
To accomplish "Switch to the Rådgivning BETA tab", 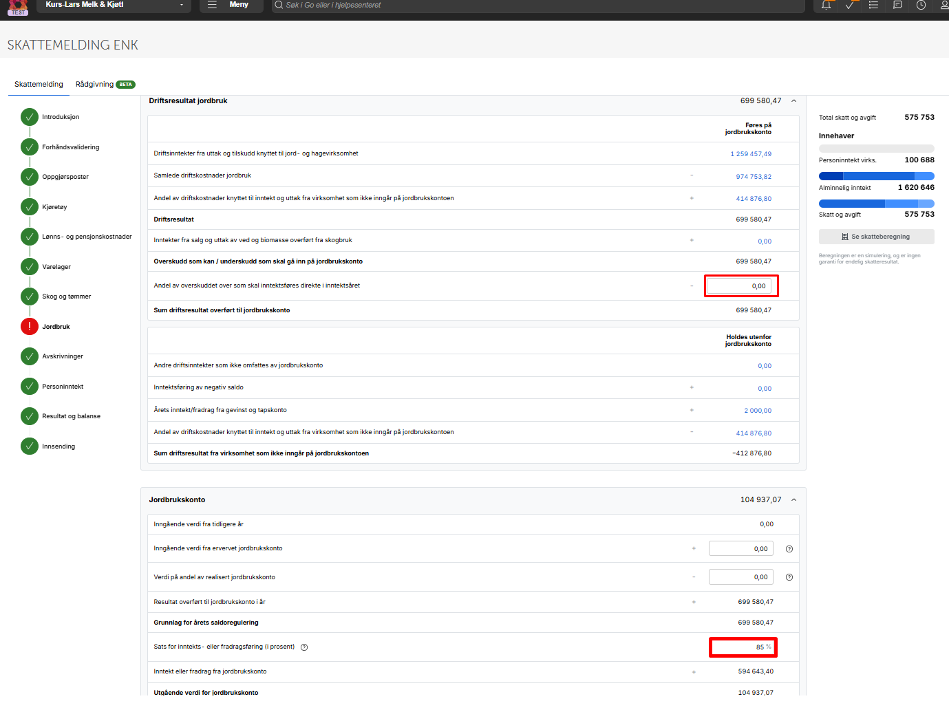I will tap(105, 85).
